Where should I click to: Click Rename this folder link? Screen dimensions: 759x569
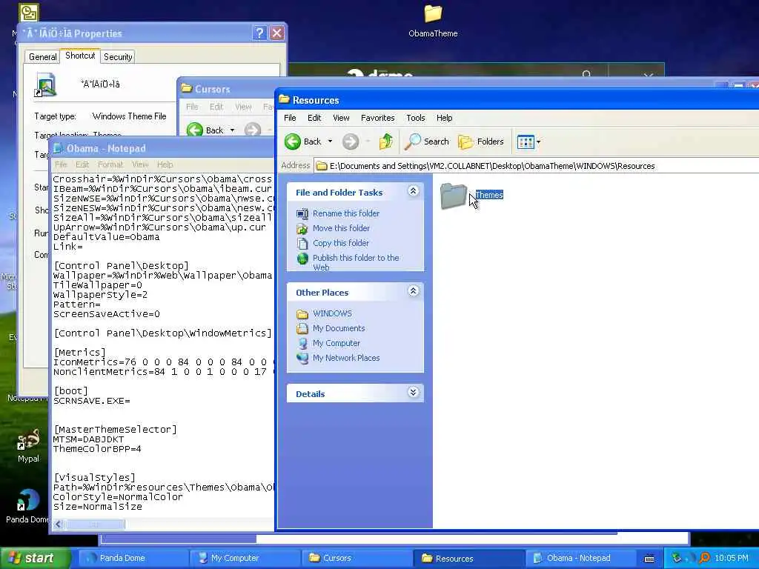point(346,213)
